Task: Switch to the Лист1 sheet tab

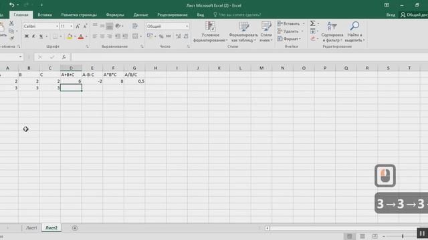Action: click(31, 228)
